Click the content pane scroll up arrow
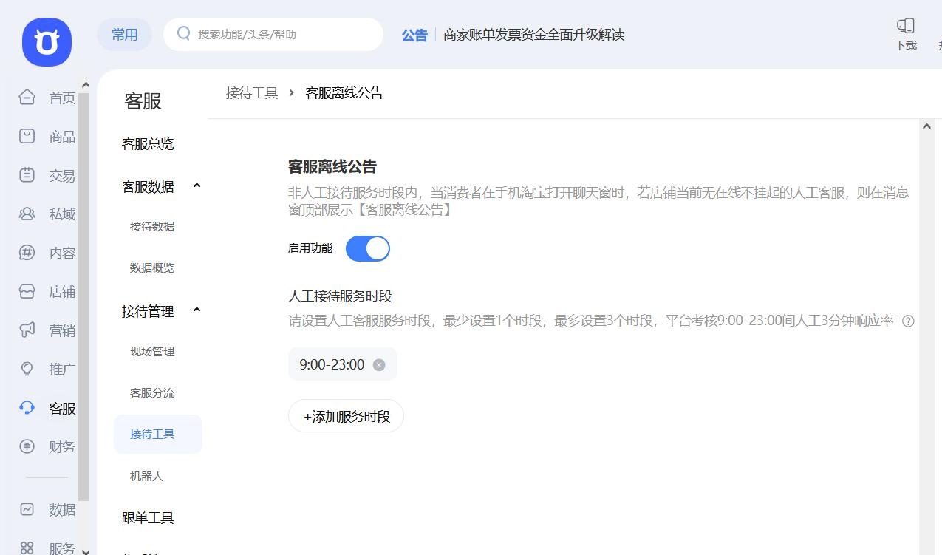942x555 pixels. 926,126
